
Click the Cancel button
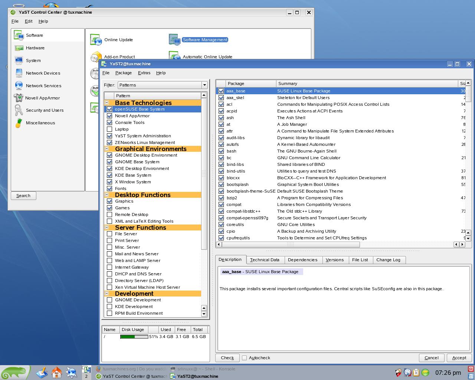point(432,358)
